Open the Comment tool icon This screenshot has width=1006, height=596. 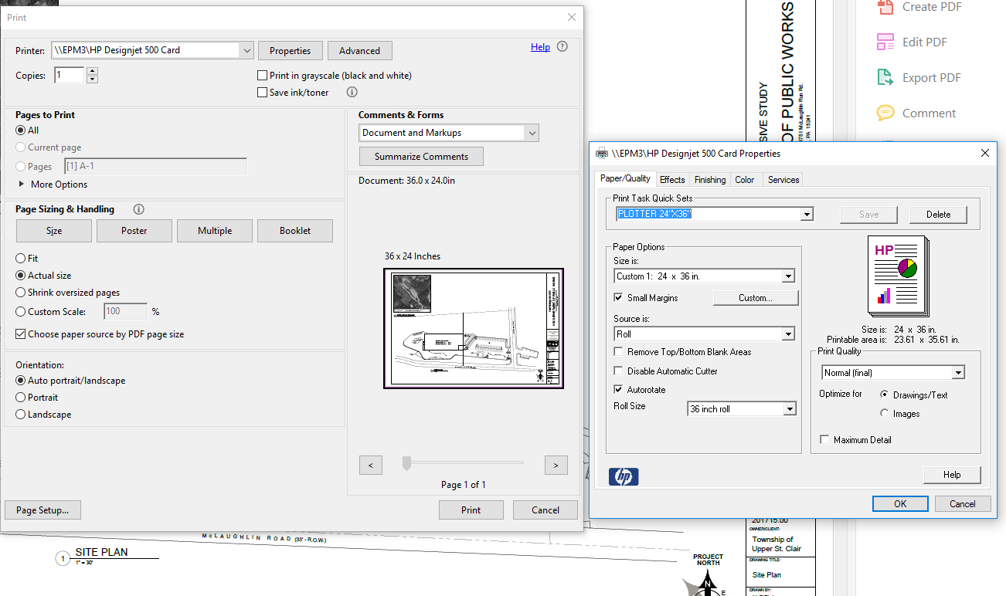885,113
